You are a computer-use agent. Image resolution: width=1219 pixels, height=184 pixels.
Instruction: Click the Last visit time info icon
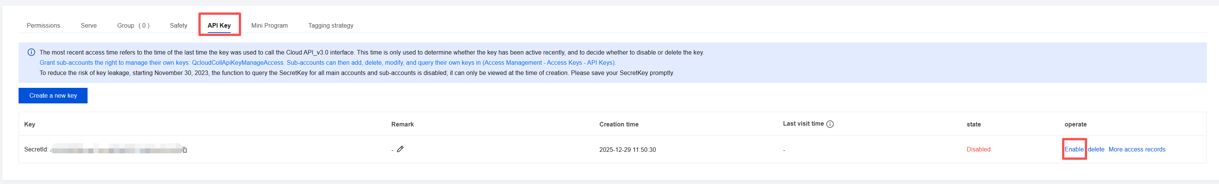[830, 124]
